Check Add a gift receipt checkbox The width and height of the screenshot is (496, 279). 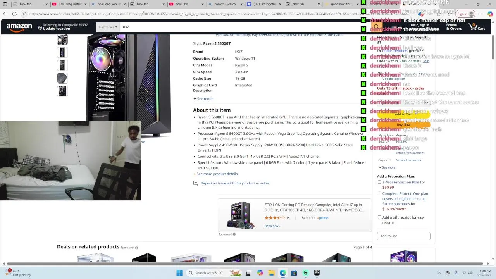tap(379, 217)
